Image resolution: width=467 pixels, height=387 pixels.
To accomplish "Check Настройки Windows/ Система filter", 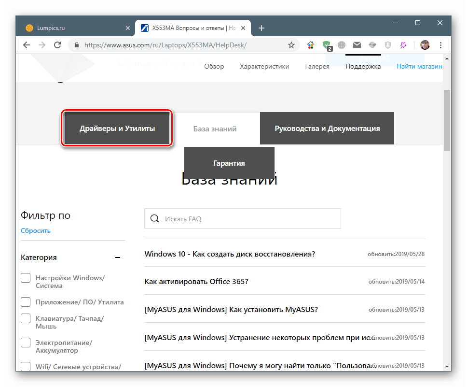I will pyautogui.click(x=26, y=278).
